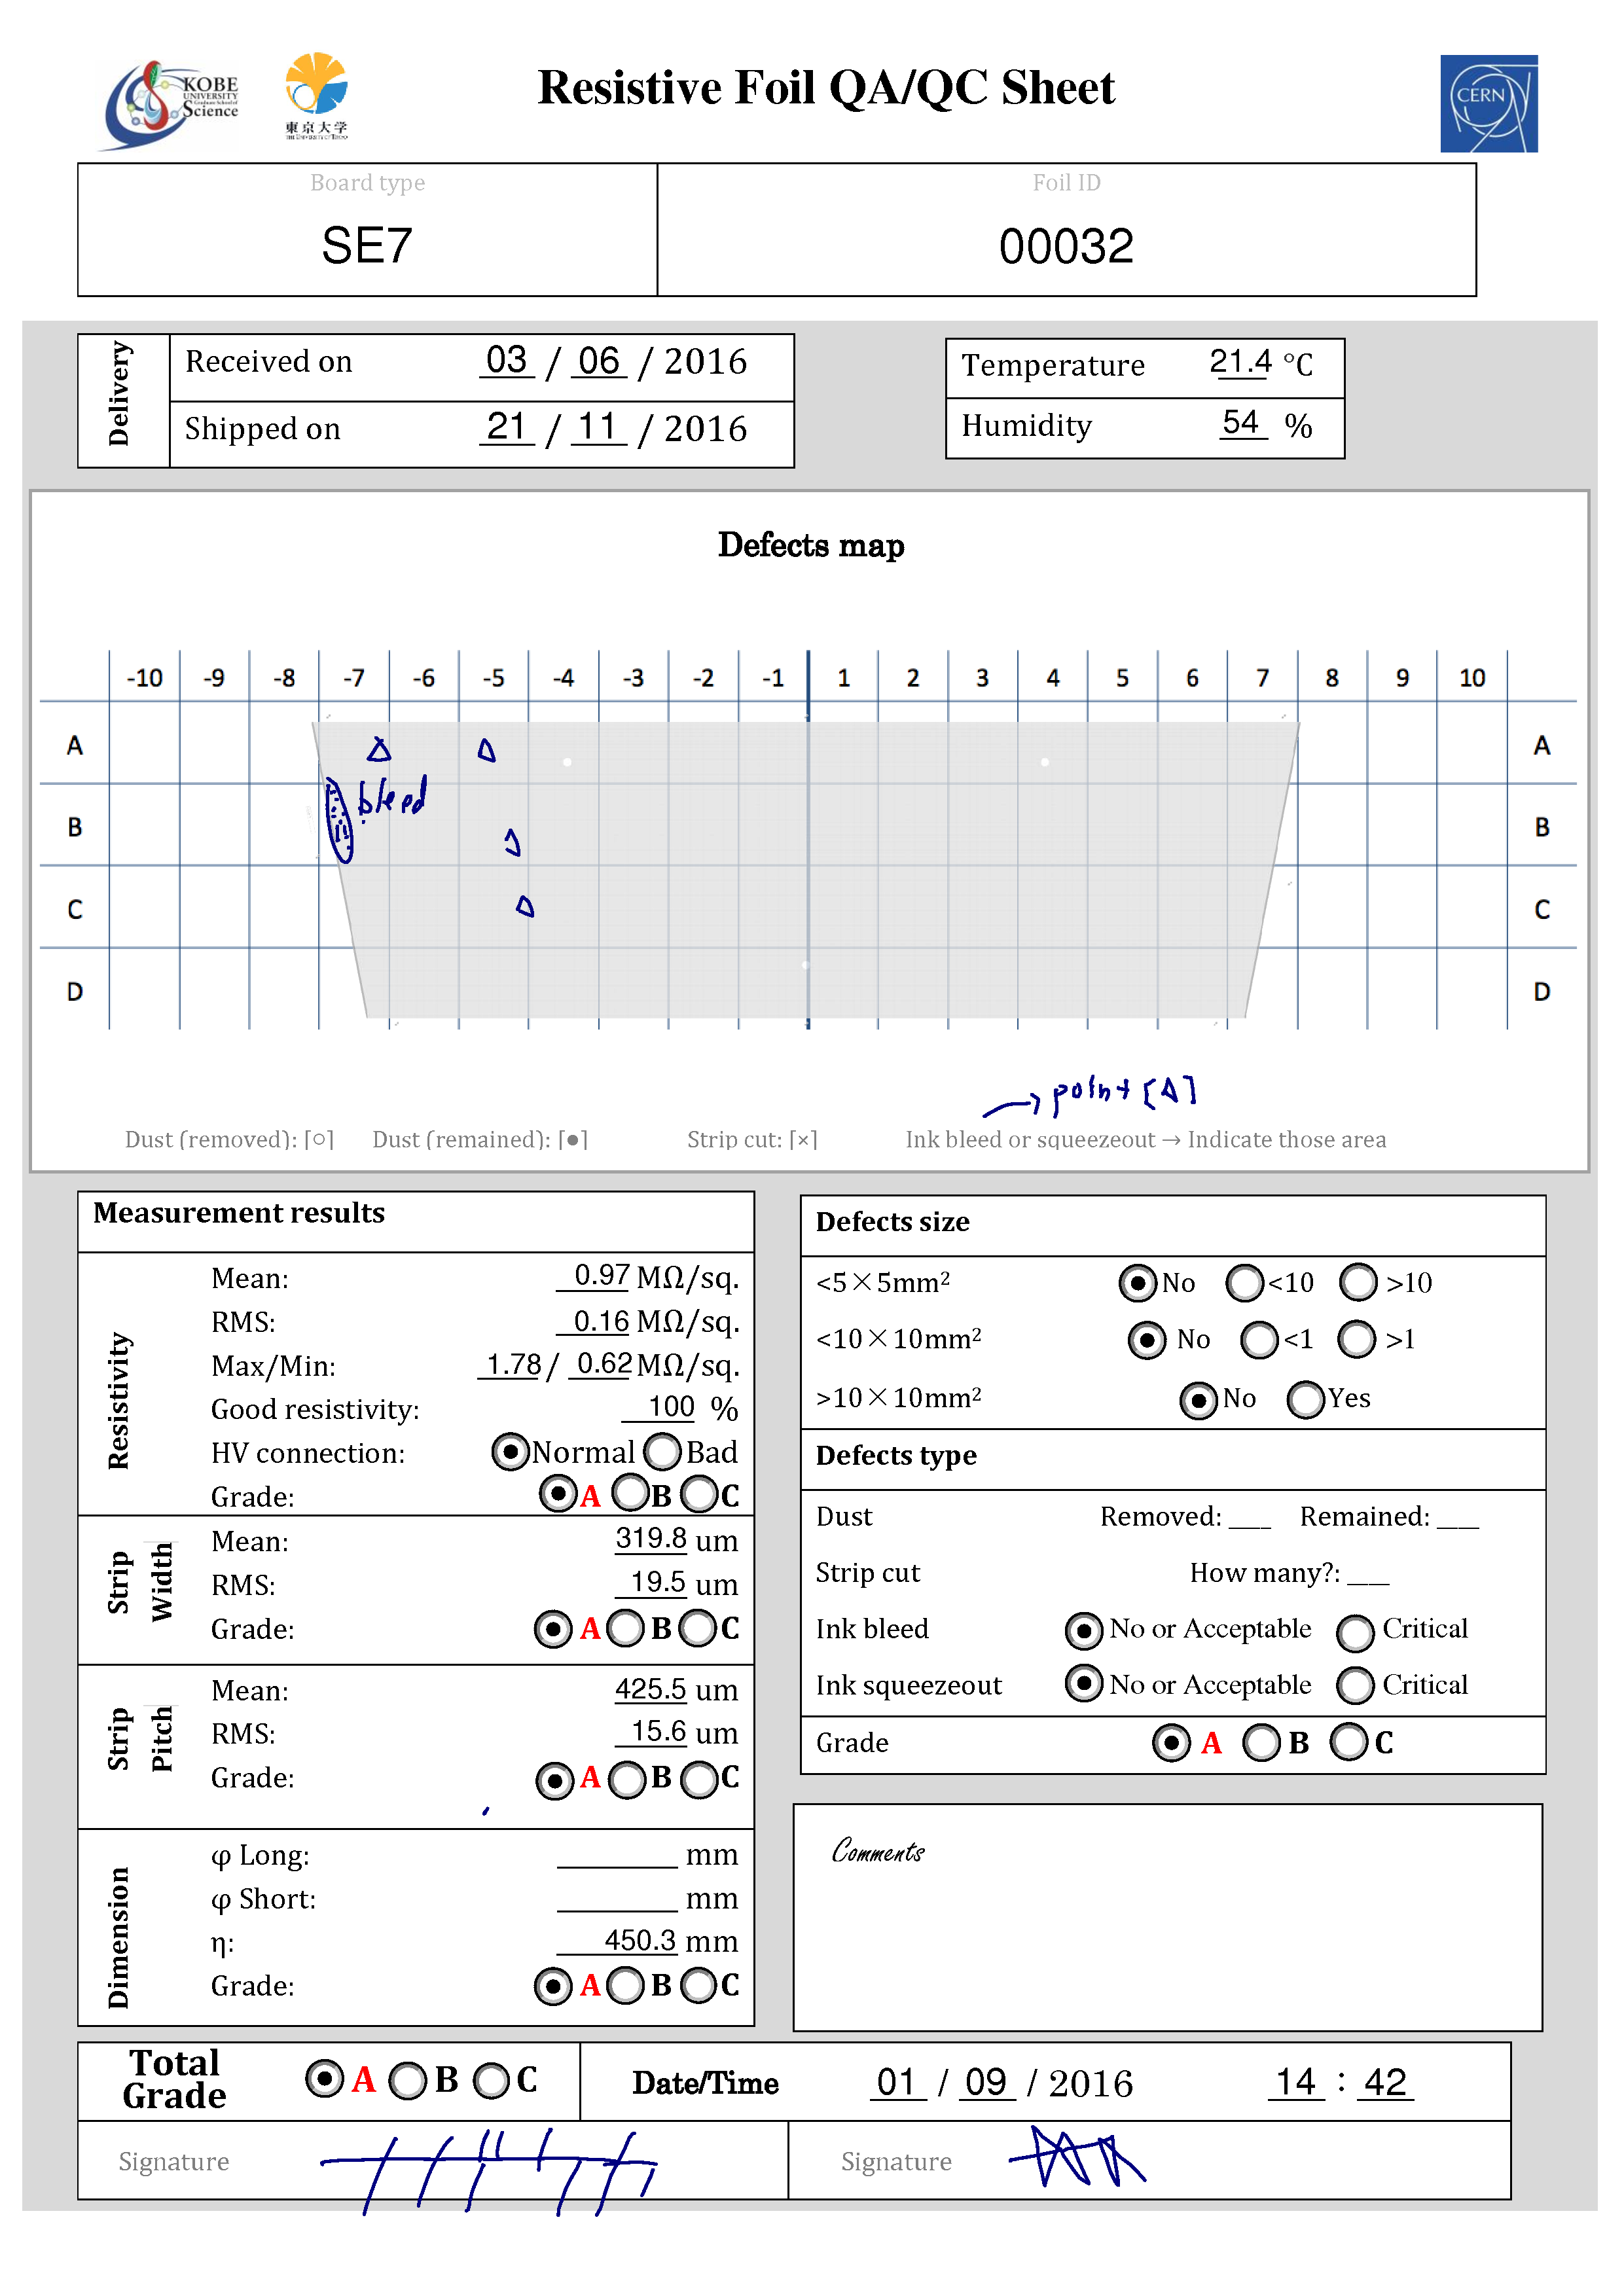1624x2296 pixels.
Task: Choose Yes for >10×10mm² defects
Action: pyautogui.click(x=1306, y=1399)
